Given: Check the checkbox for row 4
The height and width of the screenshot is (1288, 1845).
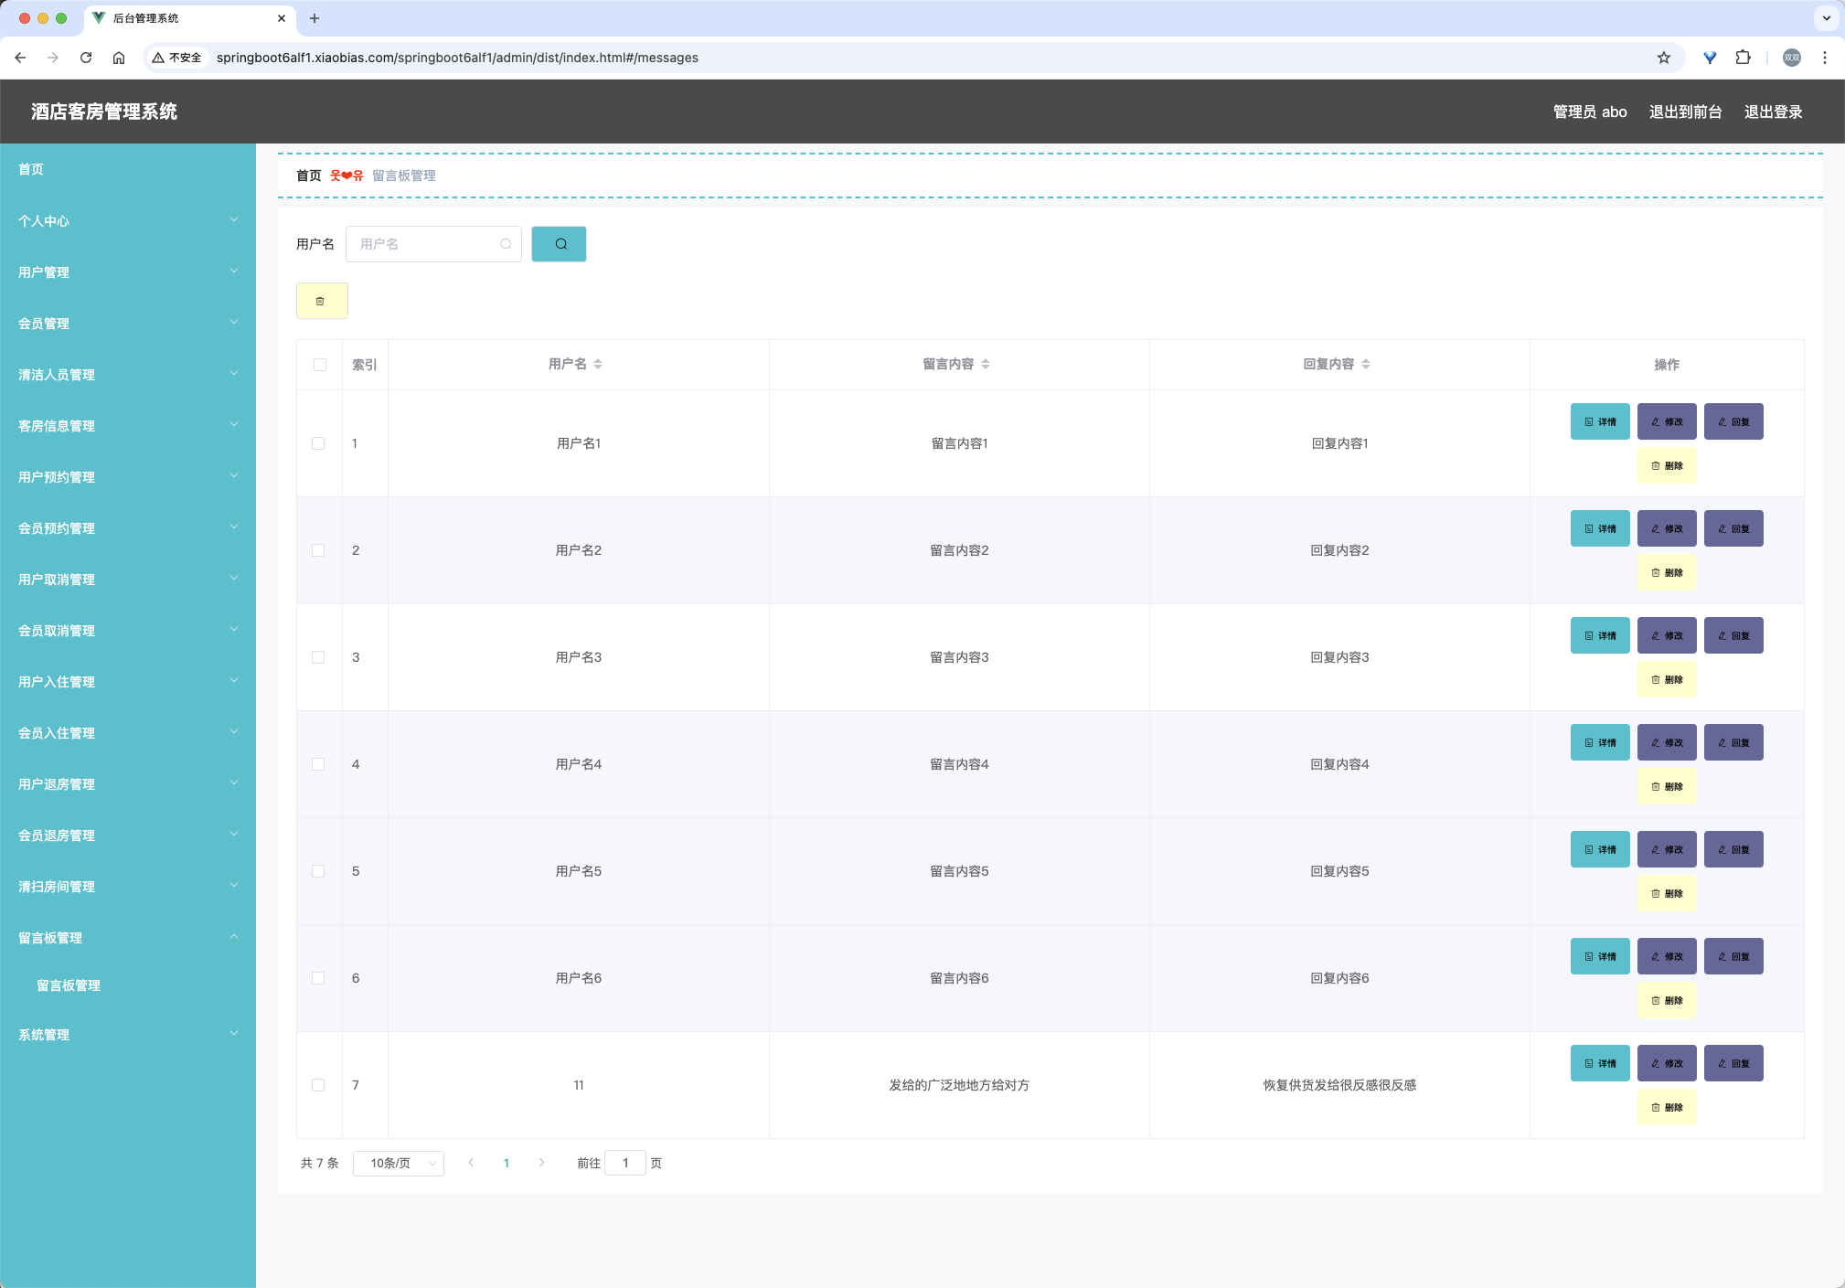Looking at the screenshot, I should (x=318, y=764).
